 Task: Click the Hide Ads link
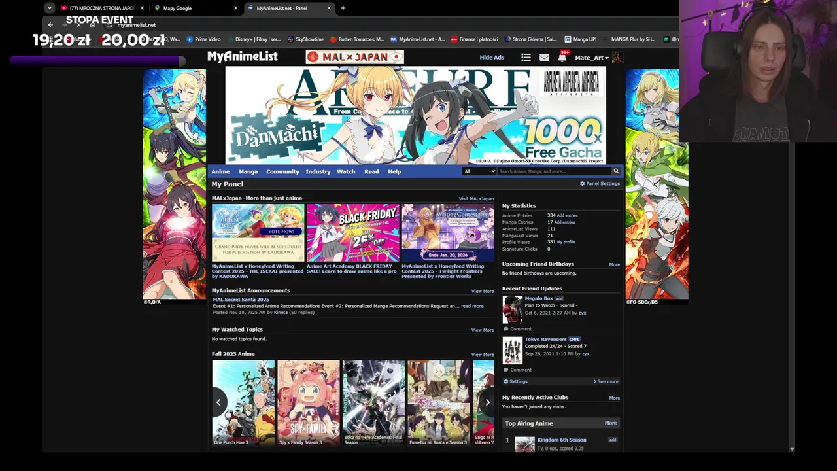[x=492, y=58]
